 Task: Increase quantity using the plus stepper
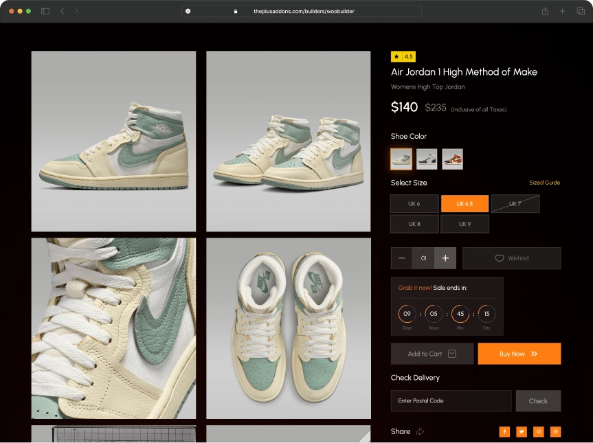[x=445, y=258]
